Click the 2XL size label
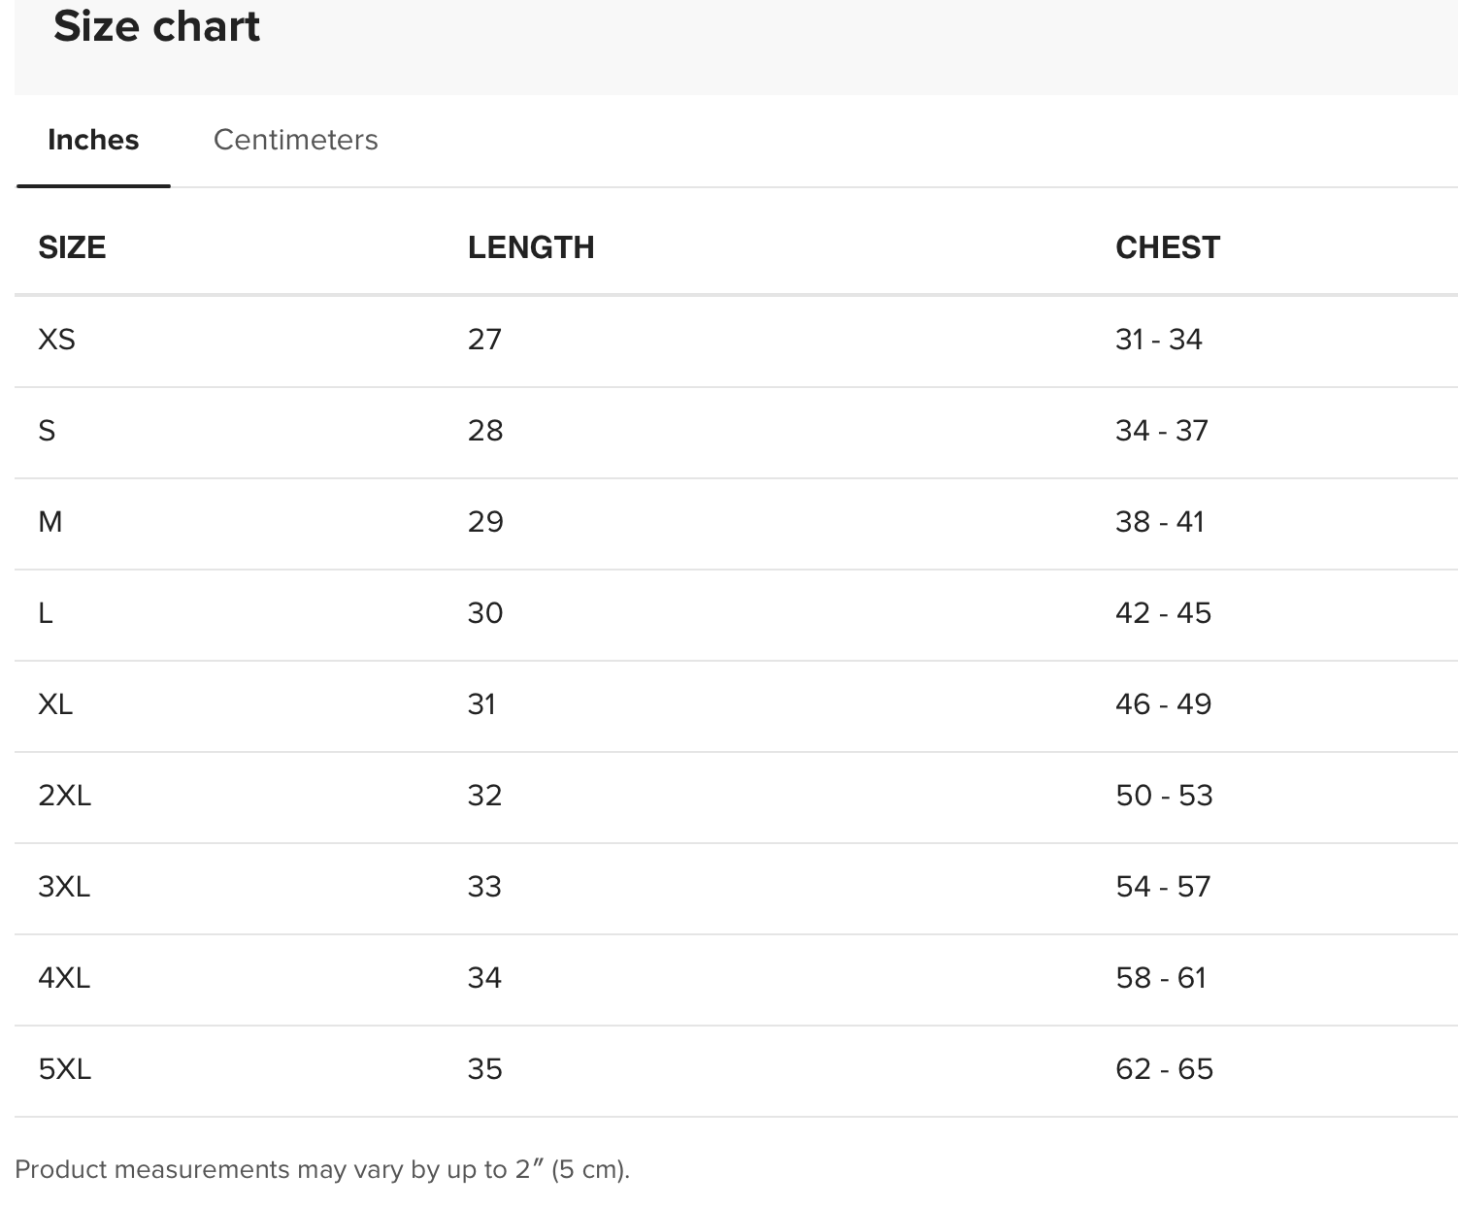Screen dimensions: 1458x1207 point(64,796)
